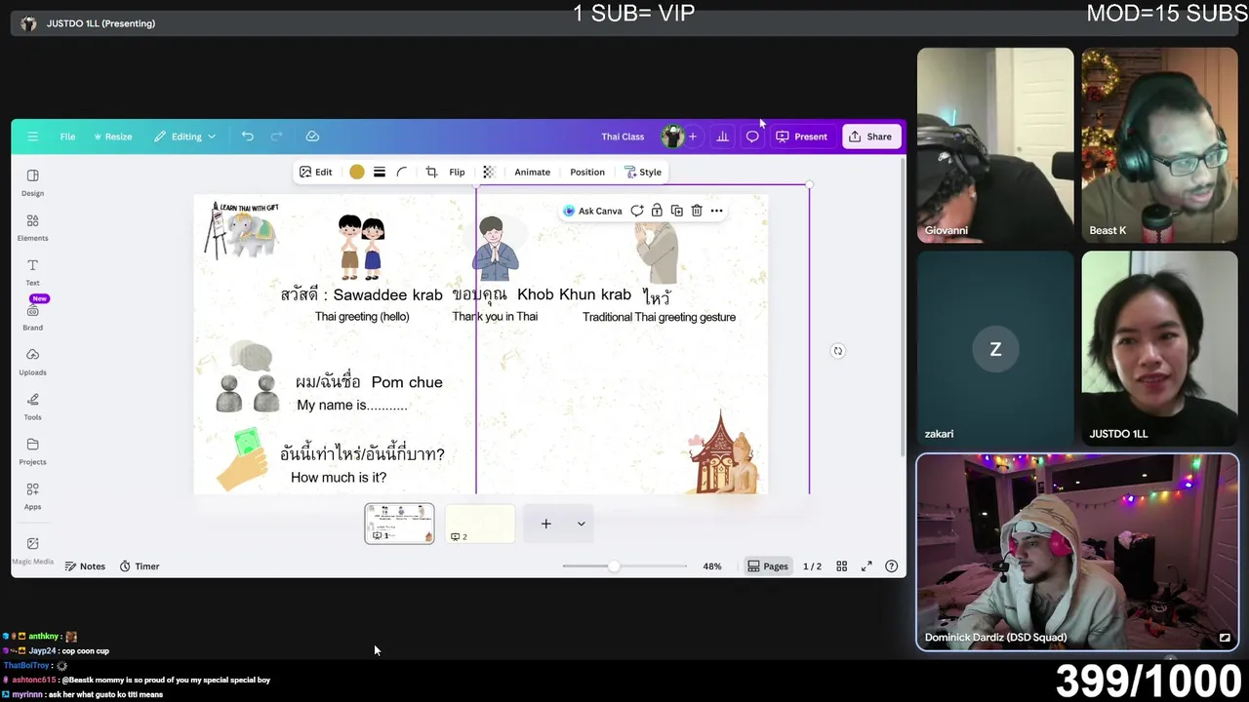Open the Style option
Screen dimensions: 1249x702
(x=643, y=172)
